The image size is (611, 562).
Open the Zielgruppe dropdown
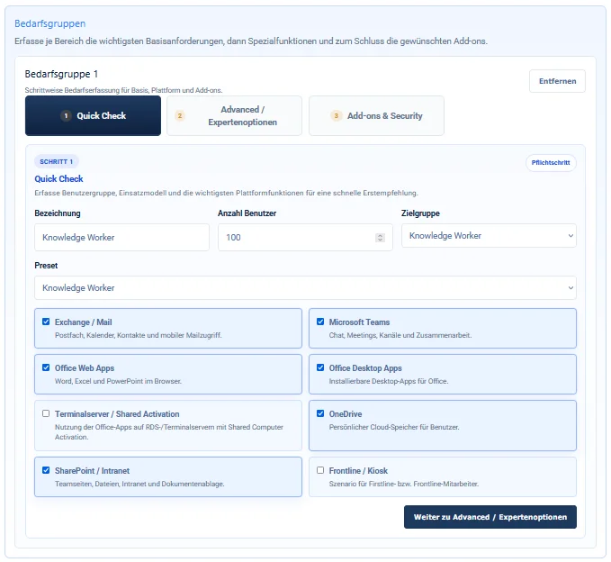pos(488,236)
